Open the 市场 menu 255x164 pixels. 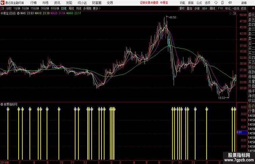[45, 3]
